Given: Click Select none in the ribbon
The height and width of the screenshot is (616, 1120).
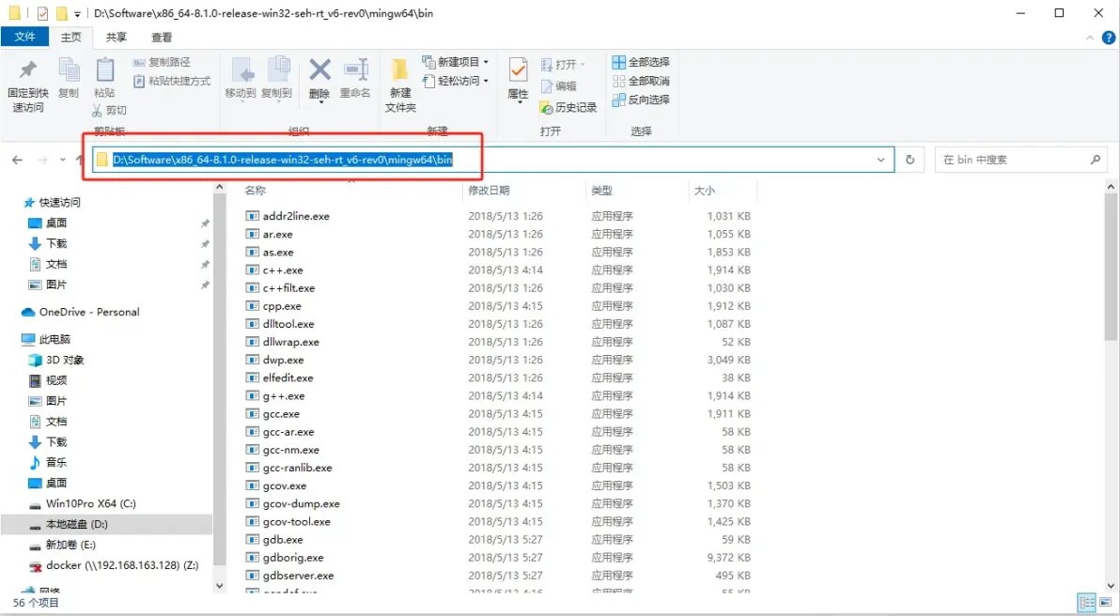Looking at the screenshot, I should [641, 82].
